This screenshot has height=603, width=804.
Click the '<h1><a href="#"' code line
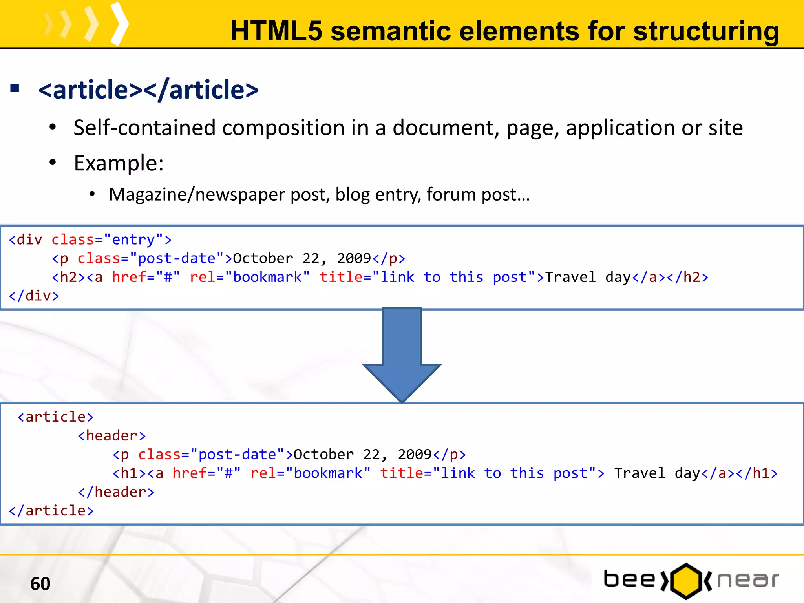[445, 473]
